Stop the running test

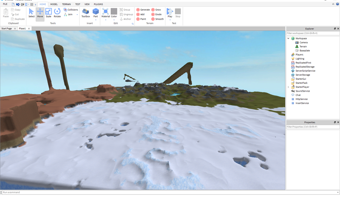coord(178,13)
